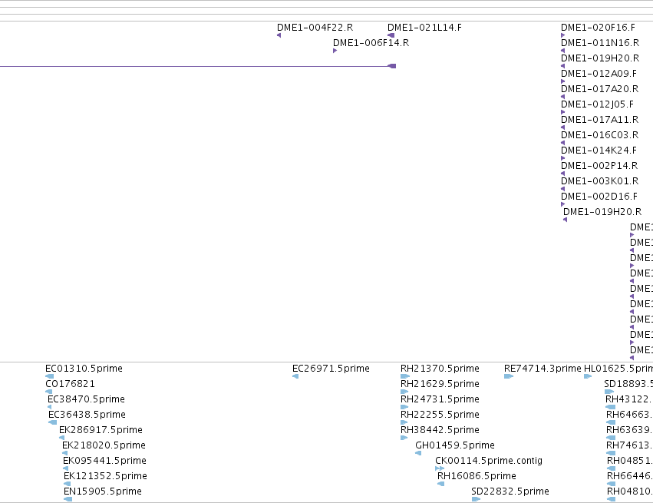Pick the EK095441.5prime EST label
Screen dimensions: 653x503
pos(104,461)
